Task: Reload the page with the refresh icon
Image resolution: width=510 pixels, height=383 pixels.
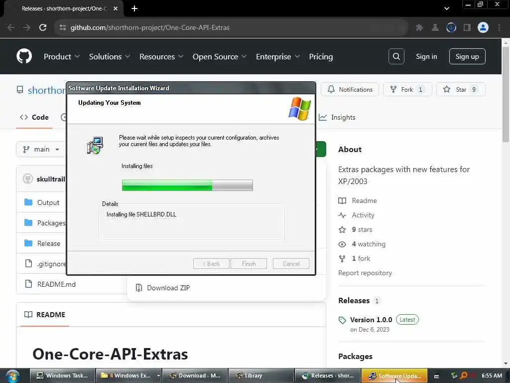Action: [x=43, y=28]
